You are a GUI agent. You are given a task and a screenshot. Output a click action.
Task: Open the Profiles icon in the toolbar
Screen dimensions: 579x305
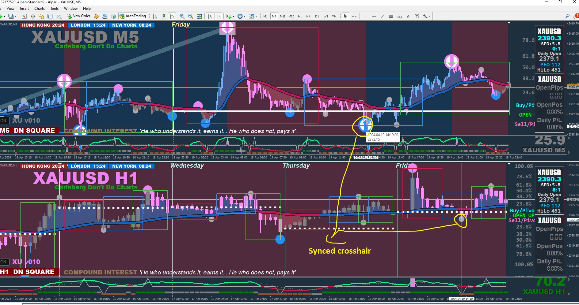[11, 16]
